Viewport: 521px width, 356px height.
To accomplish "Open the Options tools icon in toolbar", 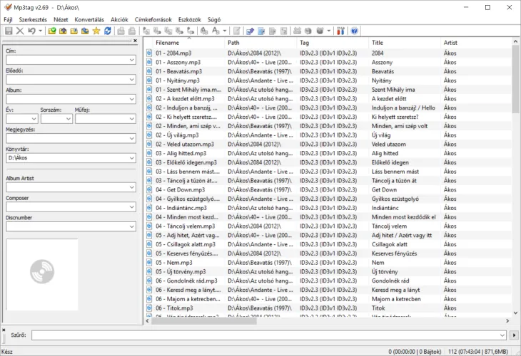I will [340, 31].
